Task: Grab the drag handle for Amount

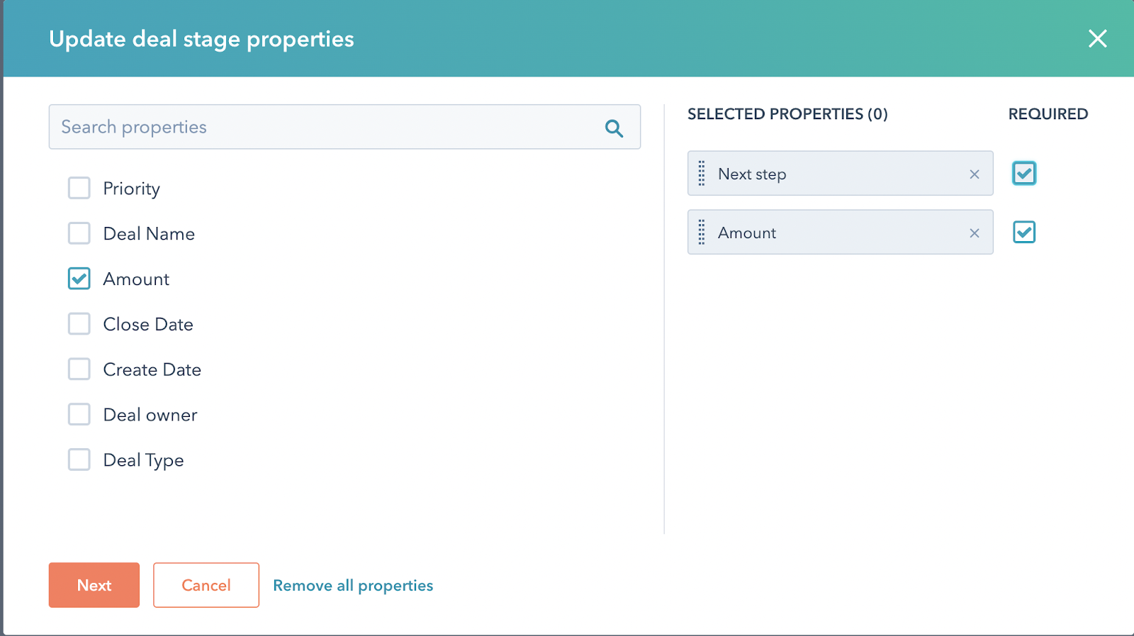Action: 702,233
